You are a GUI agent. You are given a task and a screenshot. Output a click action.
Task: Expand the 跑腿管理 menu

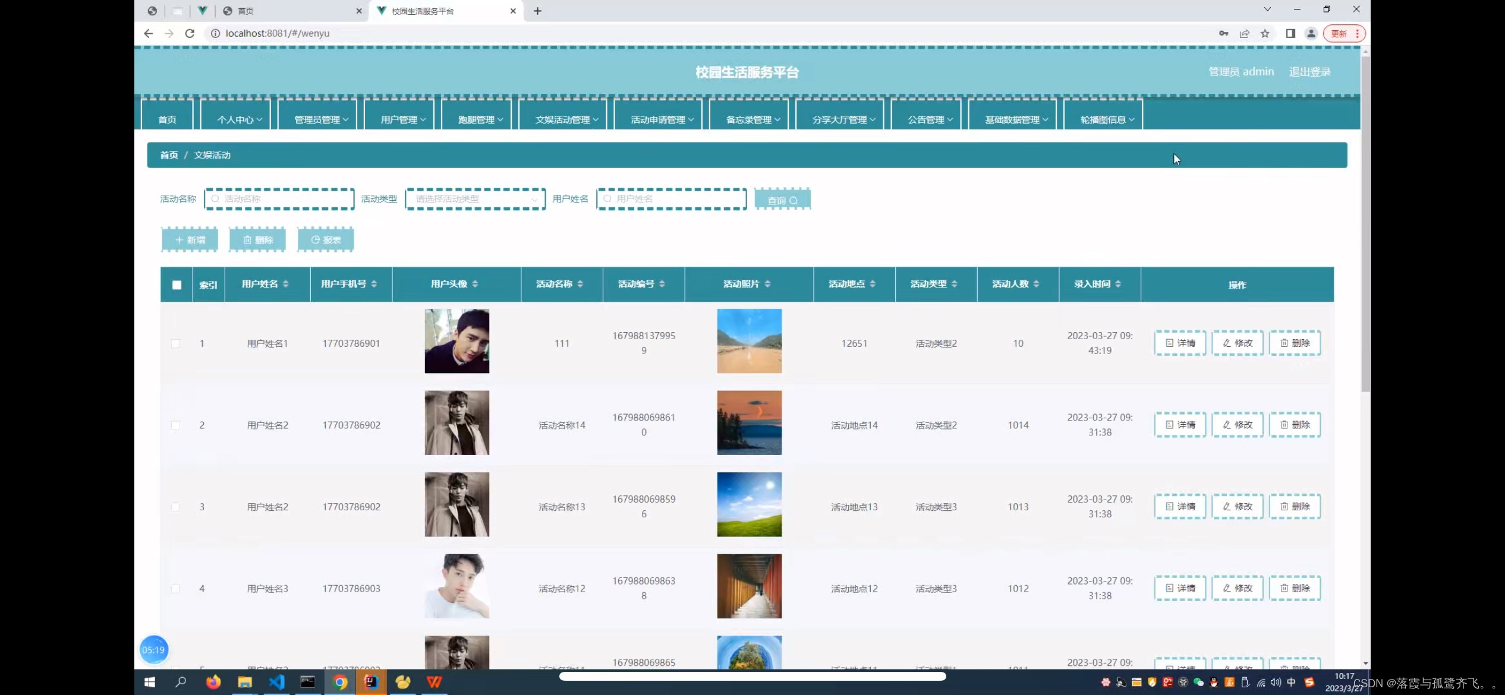pos(477,115)
